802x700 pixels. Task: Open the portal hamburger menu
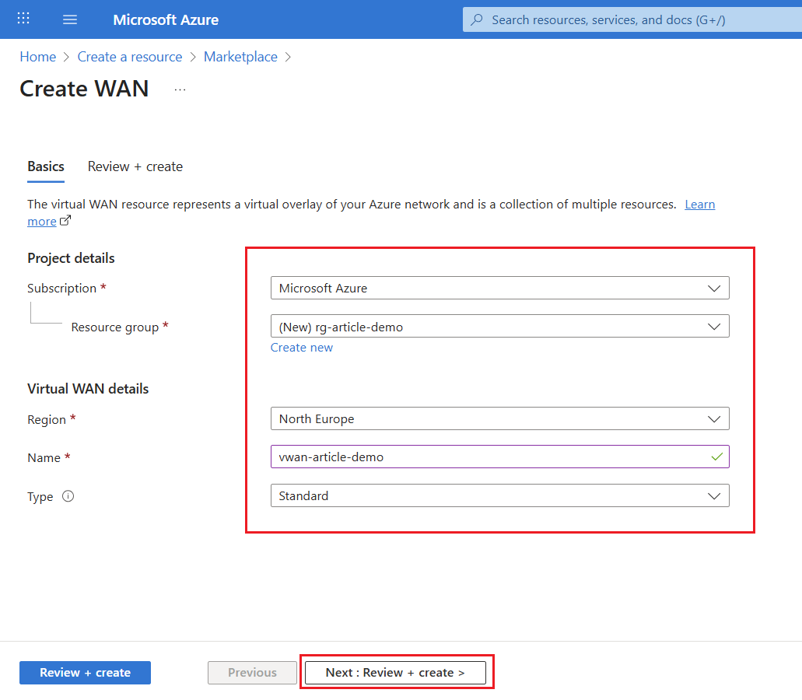click(70, 19)
